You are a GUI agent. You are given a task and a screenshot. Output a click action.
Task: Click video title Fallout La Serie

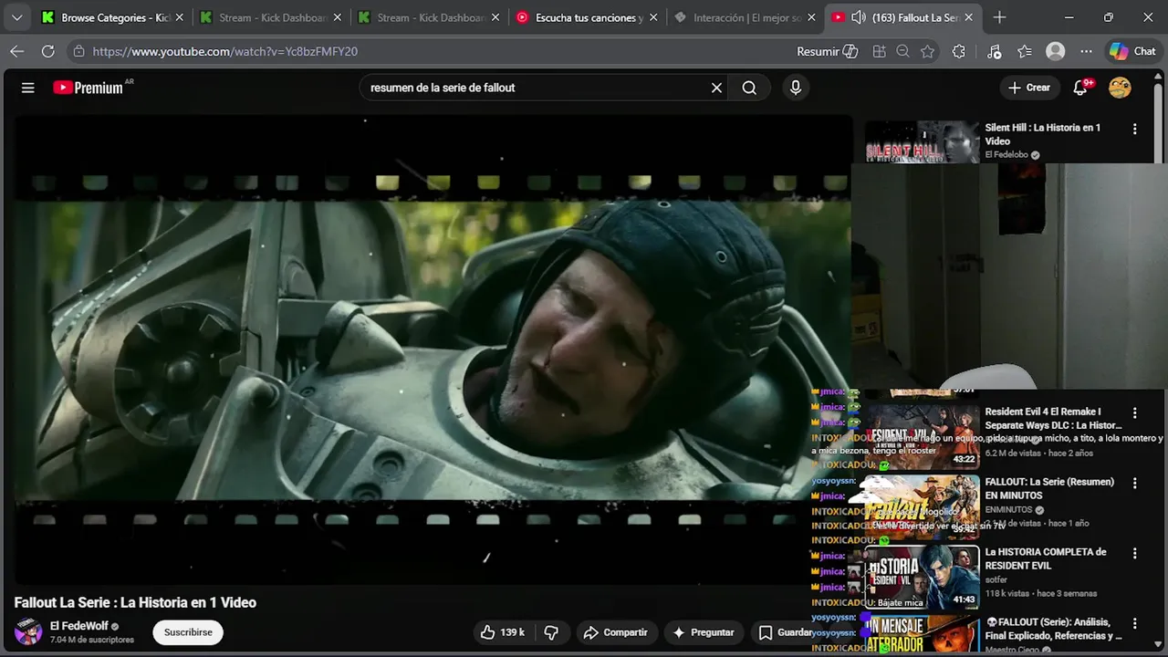click(x=135, y=602)
